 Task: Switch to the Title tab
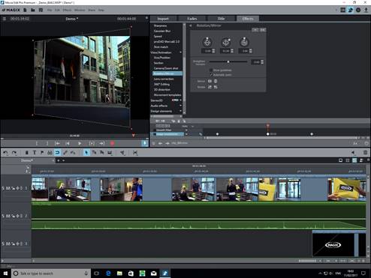[221, 19]
